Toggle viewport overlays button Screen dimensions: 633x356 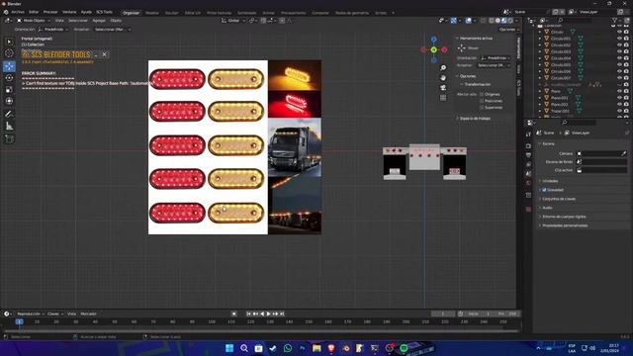click(x=468, y=20)
